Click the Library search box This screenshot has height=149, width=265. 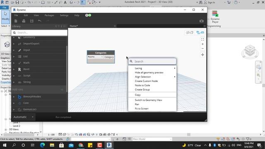(x=39, y=33)
